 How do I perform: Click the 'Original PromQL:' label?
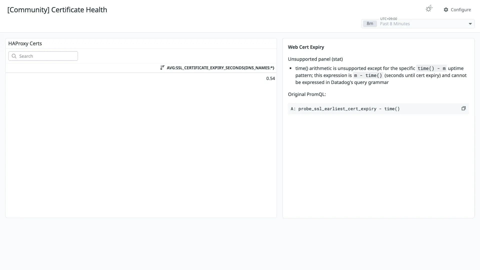(307, 94)
